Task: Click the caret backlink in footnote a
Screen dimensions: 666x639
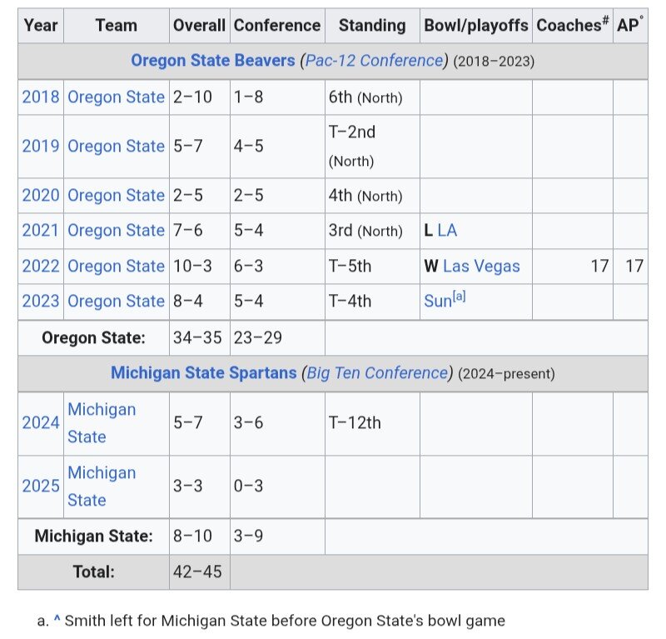Action: pos(57,621)
